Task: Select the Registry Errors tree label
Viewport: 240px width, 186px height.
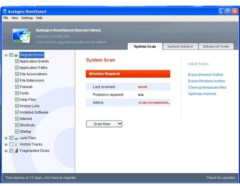Action: point(32,55)
